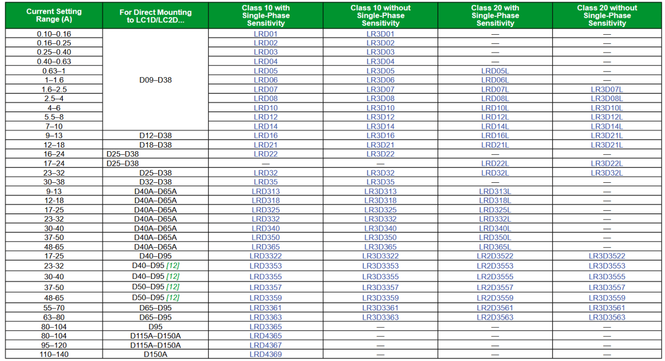Select the Current Setting Range column header
665x361 pixels.
click(x=54, y=15)
